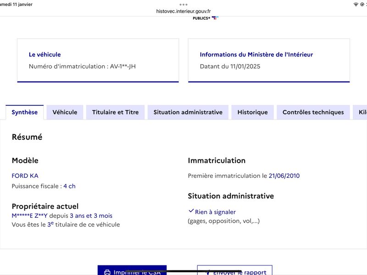Click the Envoyer le rapport button

point(235,270)
